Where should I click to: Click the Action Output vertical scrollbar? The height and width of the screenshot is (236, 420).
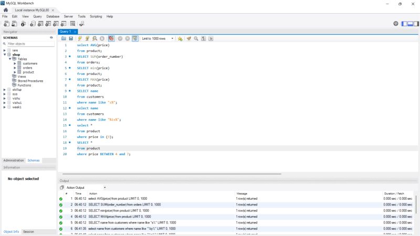tap(416, 203)
